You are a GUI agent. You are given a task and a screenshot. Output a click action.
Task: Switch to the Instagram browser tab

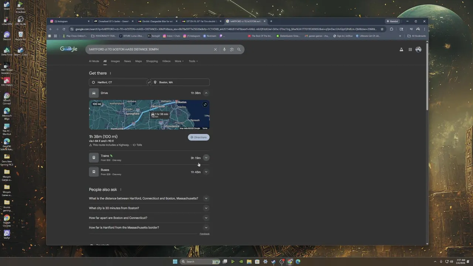pyautogui.click(x=70, y=21)
